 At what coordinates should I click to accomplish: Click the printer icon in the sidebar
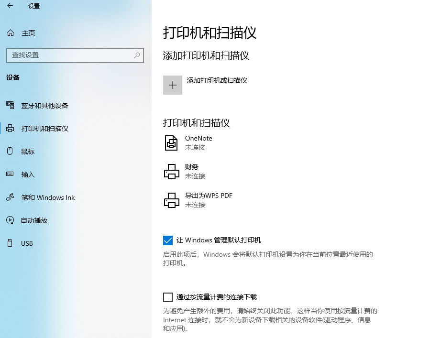click(10, 128)
